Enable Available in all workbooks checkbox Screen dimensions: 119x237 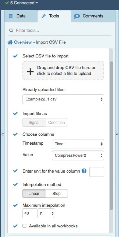pos(24,226)
